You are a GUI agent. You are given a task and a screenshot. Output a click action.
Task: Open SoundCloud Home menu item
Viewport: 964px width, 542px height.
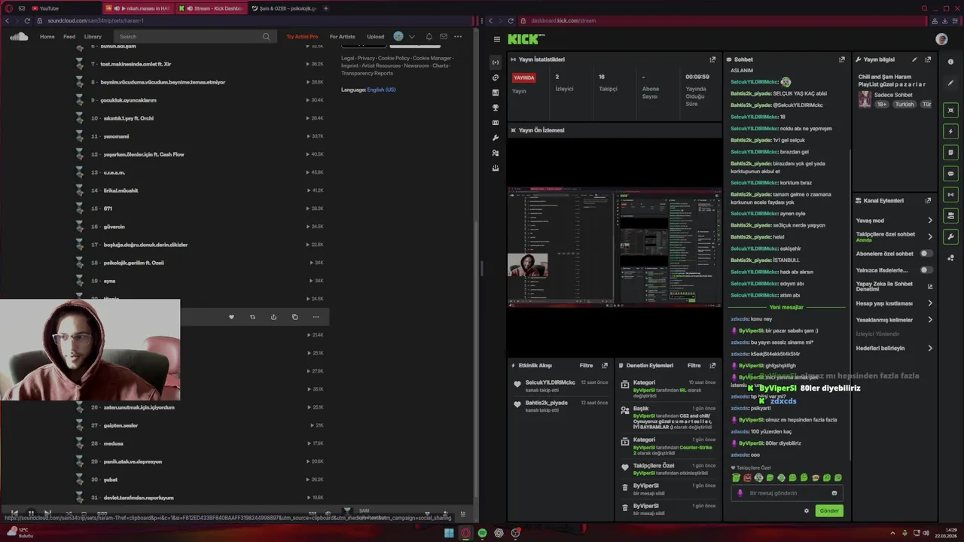pyautogui.click(x=47, y=36)
